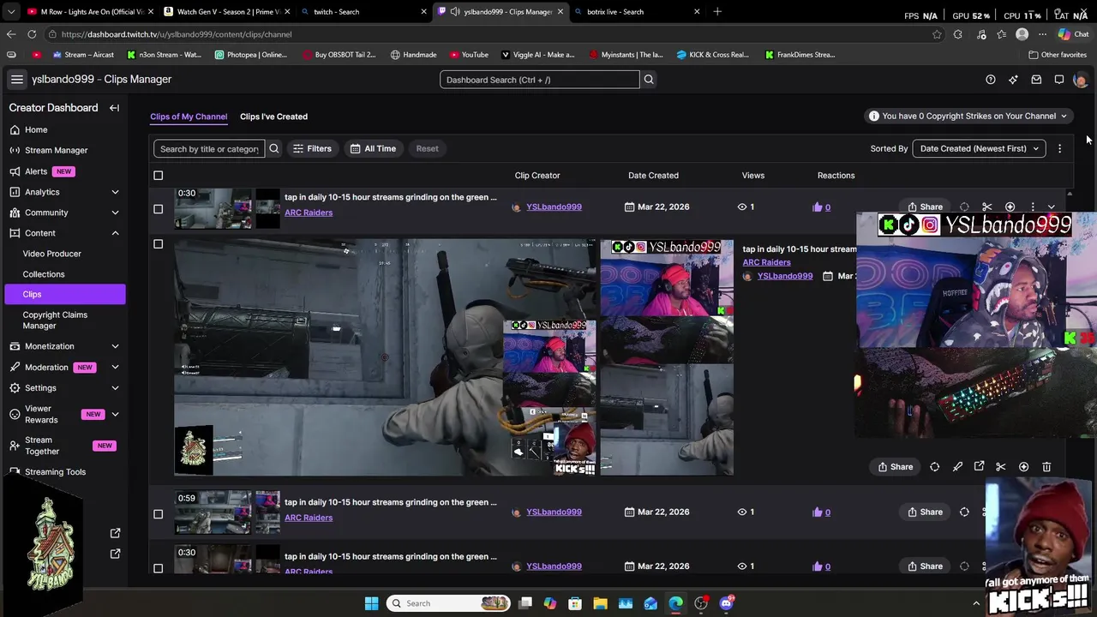The image size is (1097, 617).
Task: Open ARC Raiders link on 0:59 clip
Action: coord(309,518)
